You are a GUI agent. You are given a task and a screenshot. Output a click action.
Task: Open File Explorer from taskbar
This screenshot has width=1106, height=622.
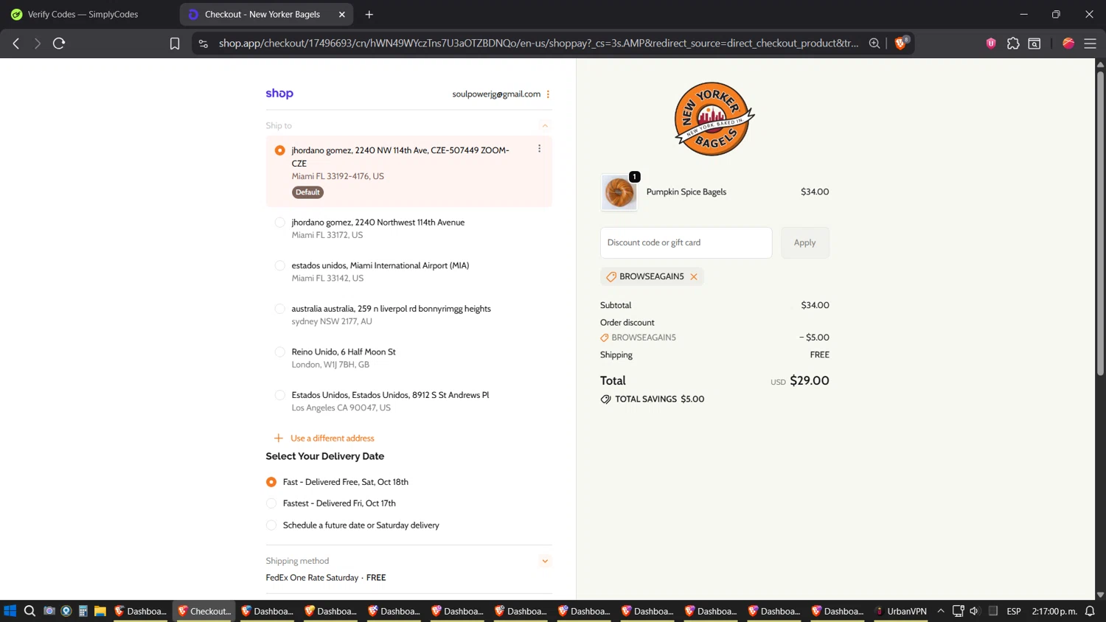pos(100,611)
